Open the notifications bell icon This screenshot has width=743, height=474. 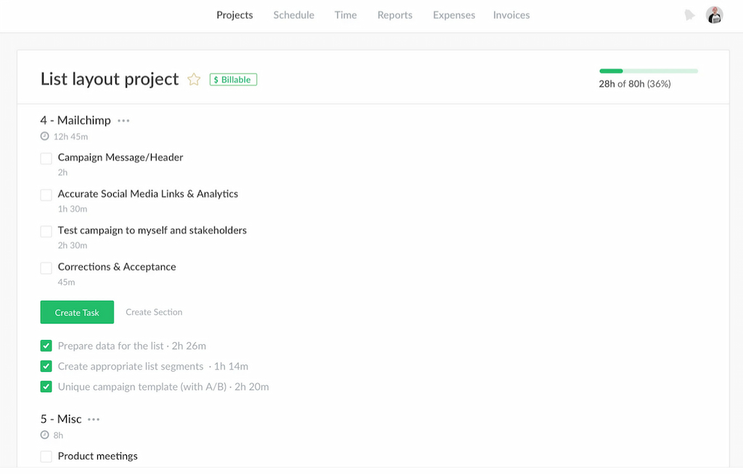point(689,14)
